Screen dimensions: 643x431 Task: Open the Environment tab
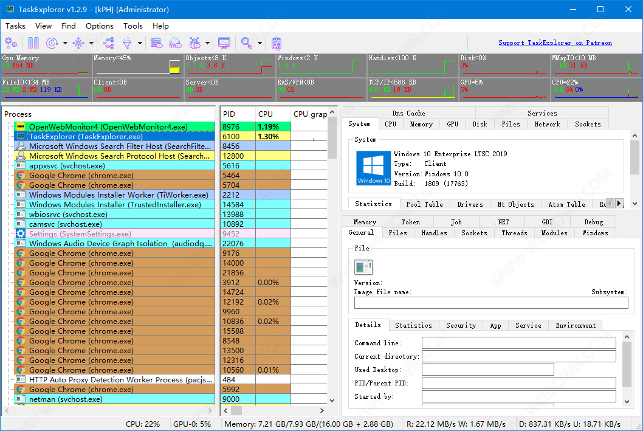coord(576,325)
